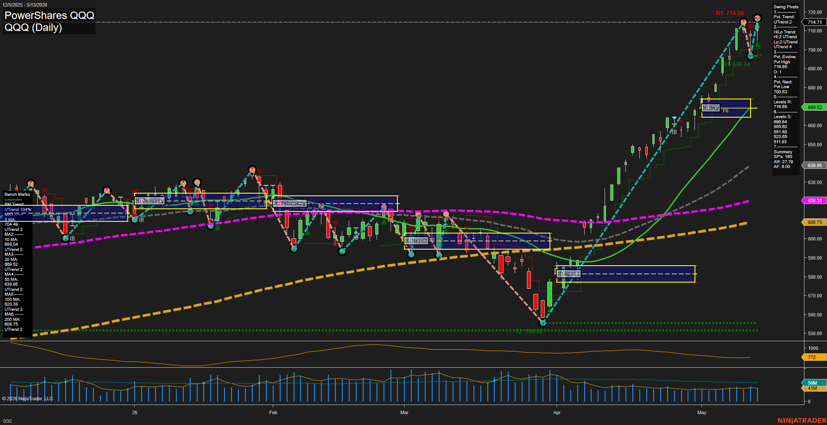
Task: Select the M:March monthly range label
Action: coord(417,241)
